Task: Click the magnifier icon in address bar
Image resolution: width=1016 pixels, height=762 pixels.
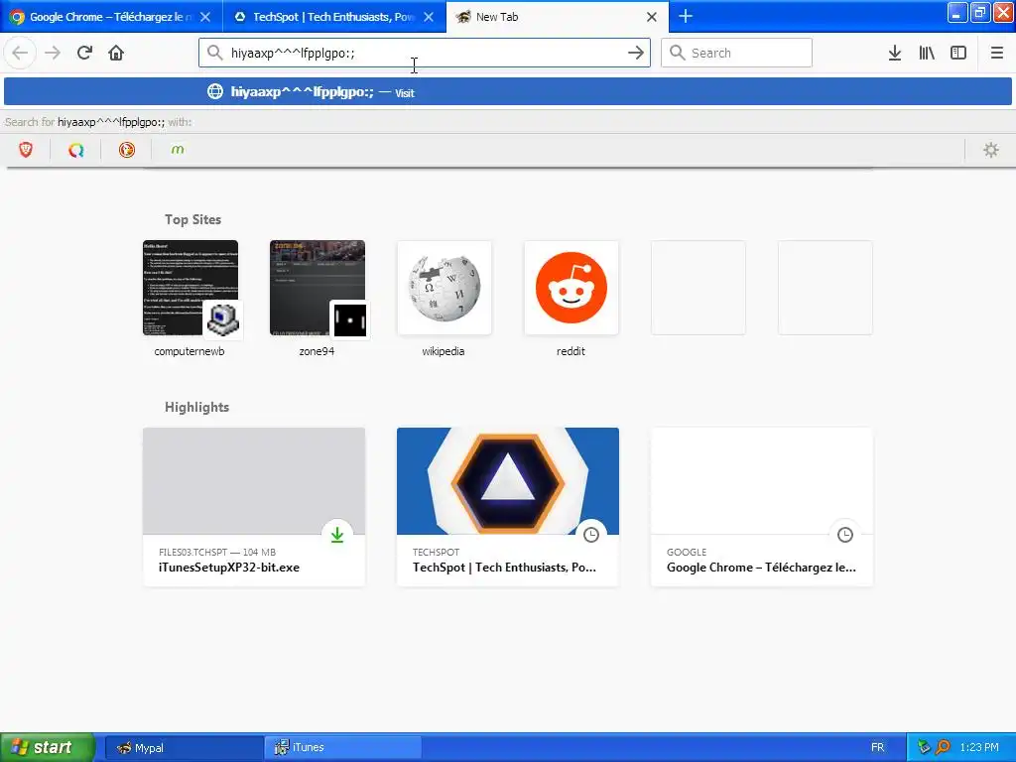Action: tap(215, 53)
